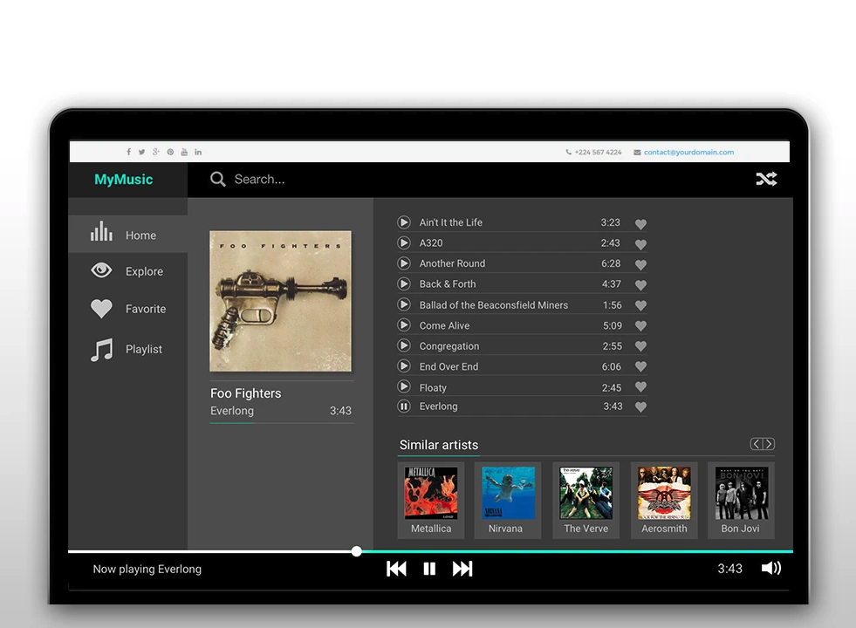The width and height of the screenshot is (856, 628).
Task: Play Ballad of the Beaconsfield Miners
Action: (x=404, y=304)
